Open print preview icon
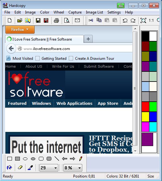This screenshot has height=181, width=162. tap(67, 20)
